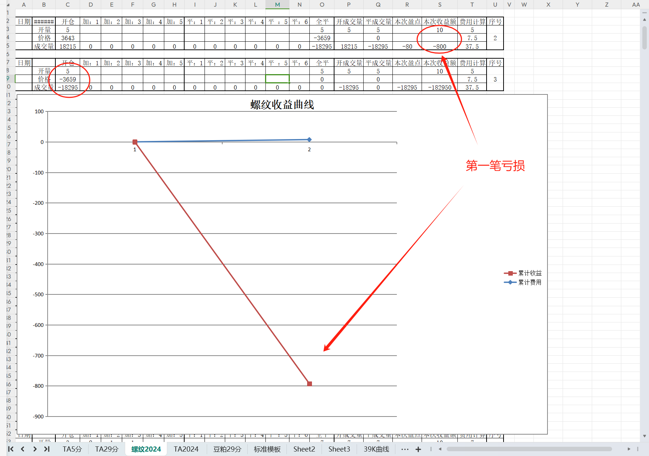The image size is (649, 456).
Task: Click the 日期 cell in row 7
Action: click(24, 63)
